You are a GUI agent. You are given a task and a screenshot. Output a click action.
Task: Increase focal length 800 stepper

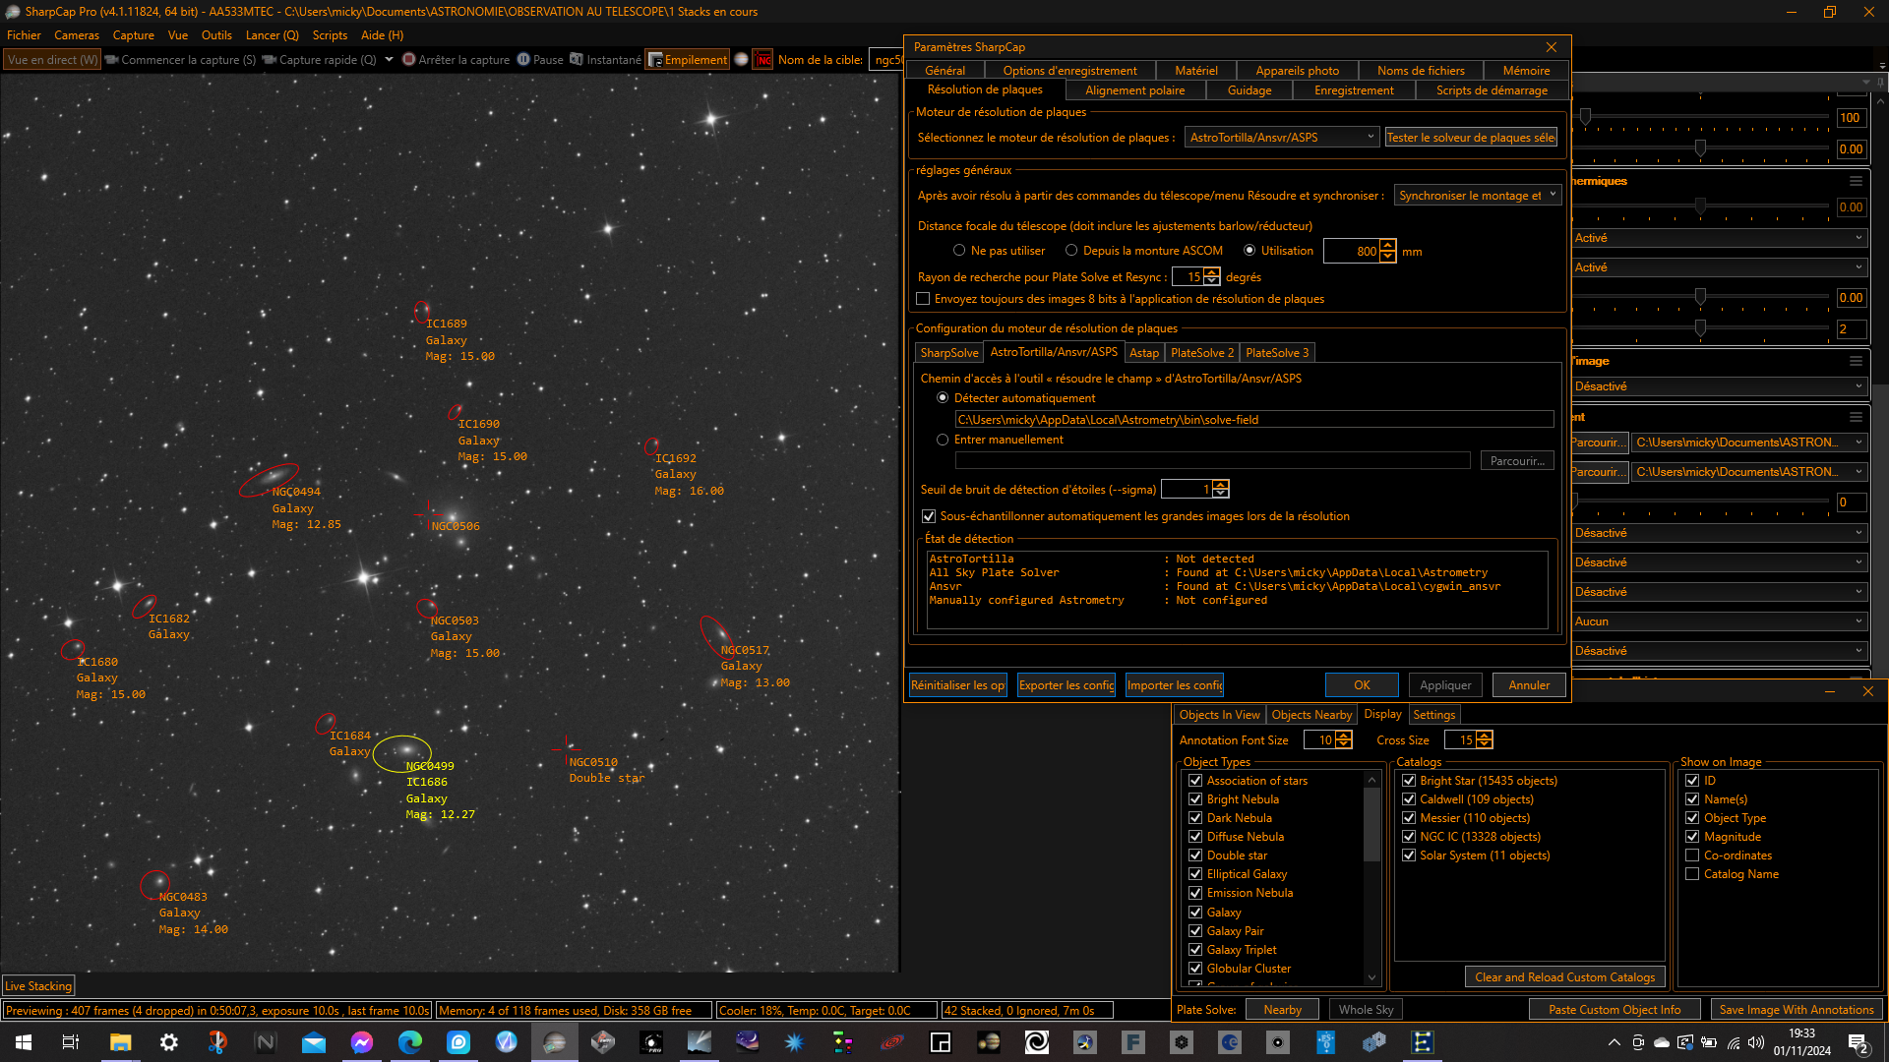coord(1387,245)
